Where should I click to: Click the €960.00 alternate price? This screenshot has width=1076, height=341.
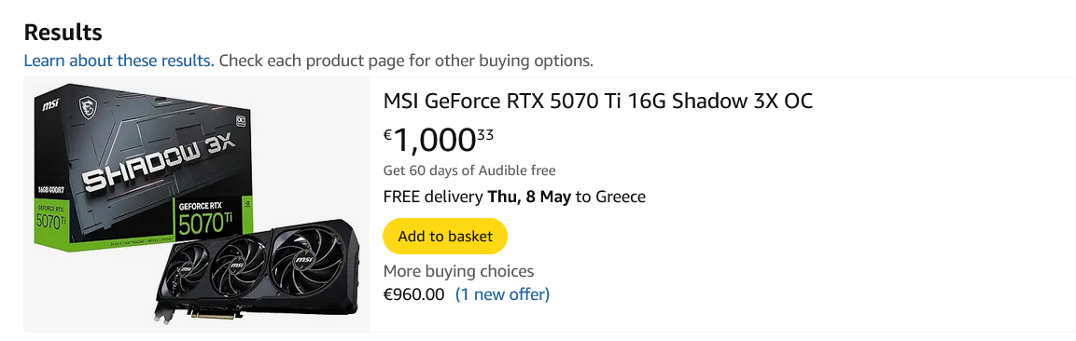tap(413, 295)
